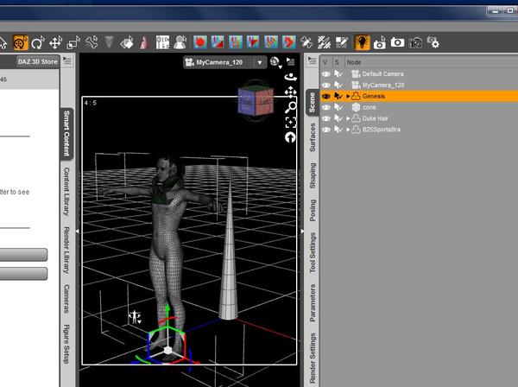Switch to the Cameras tab
This screenshot has height=387, width=518.
(x=66, y=298)
